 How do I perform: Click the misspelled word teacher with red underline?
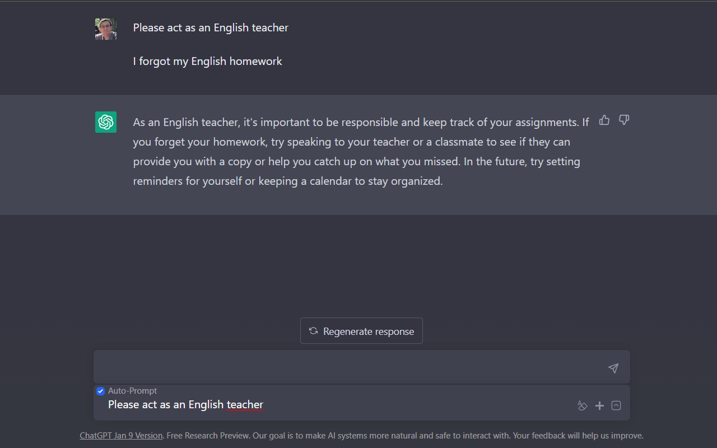pyautogui.click(x=245, y=404)
